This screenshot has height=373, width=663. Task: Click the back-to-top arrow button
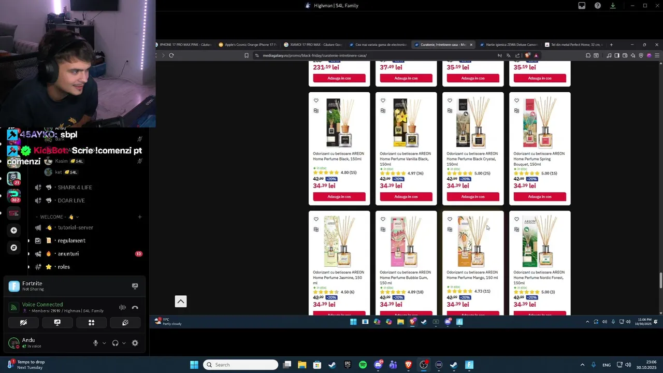point(181,302)
